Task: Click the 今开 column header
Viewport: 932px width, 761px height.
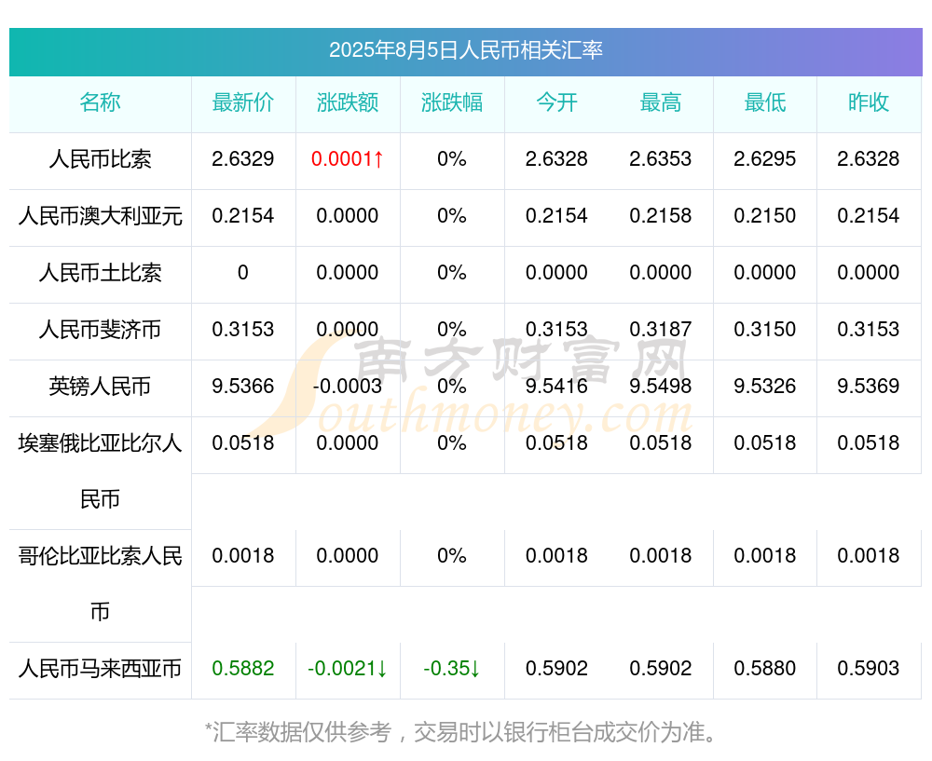Action: click(x=556, y=102)
